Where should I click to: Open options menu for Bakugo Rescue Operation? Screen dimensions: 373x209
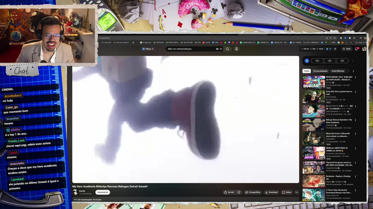[355, 120]
